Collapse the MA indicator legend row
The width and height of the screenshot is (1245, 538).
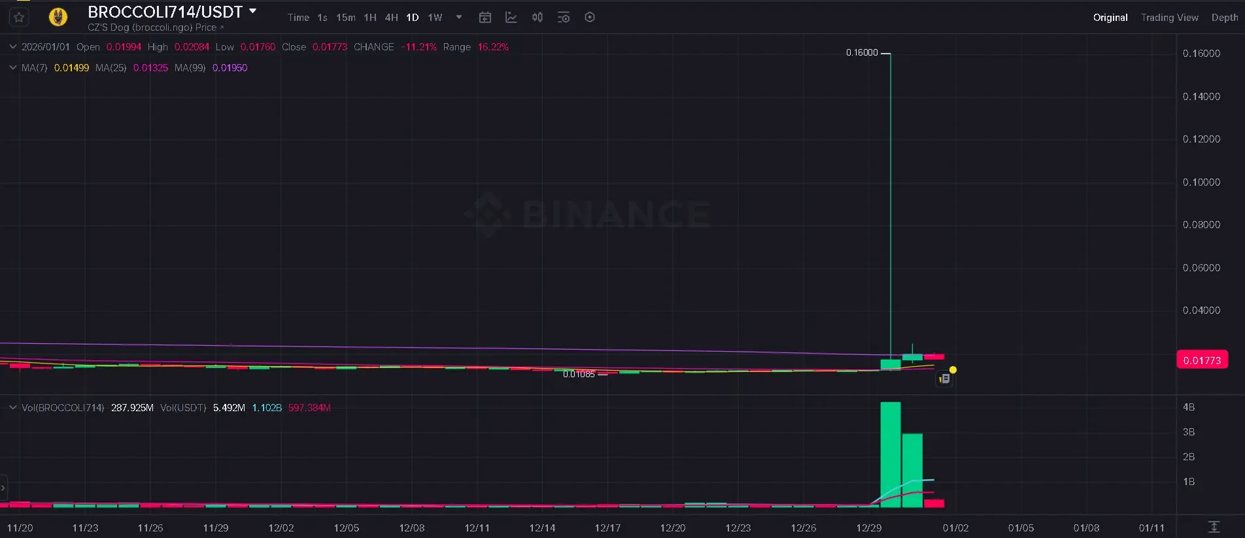tap(12, 67)
